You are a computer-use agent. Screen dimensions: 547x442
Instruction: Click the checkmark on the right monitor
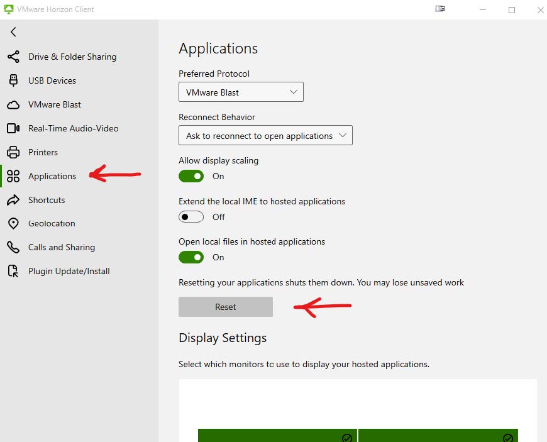click(508, 438)
